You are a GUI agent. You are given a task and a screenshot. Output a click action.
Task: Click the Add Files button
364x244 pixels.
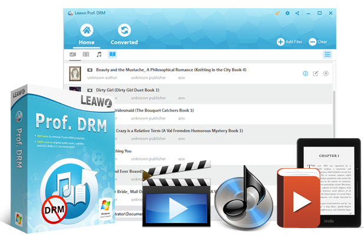(289, 42)
